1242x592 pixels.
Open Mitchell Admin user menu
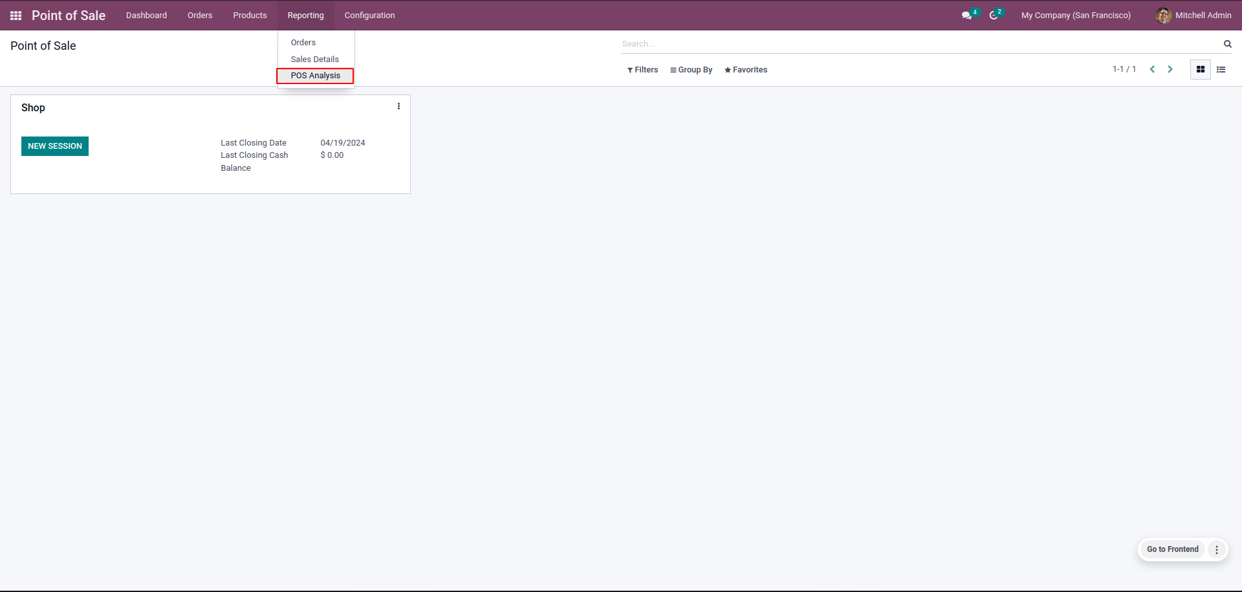(x=1193, y=16)
